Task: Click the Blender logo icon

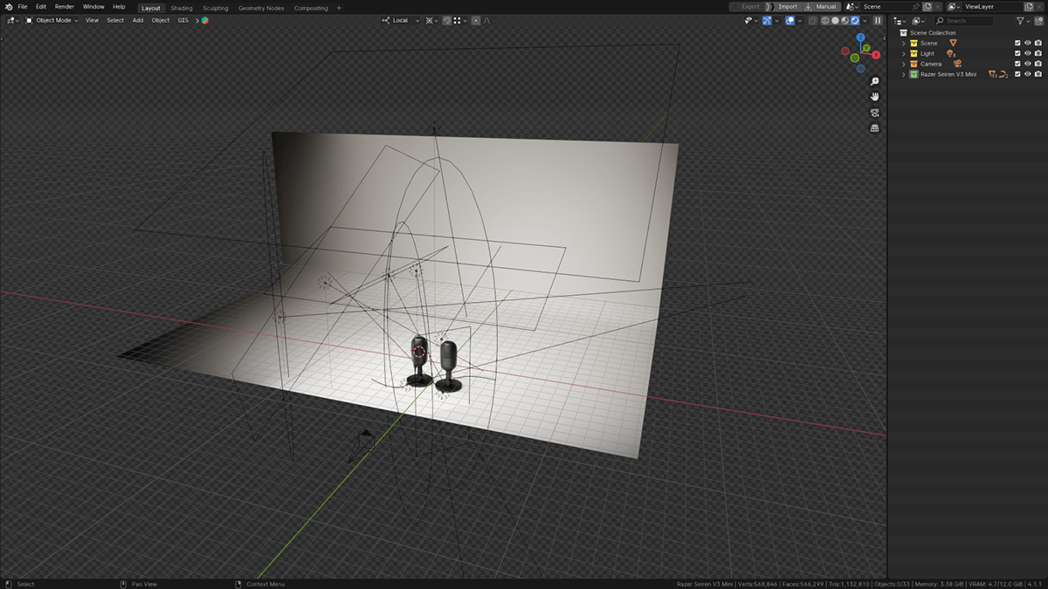Action: pos(8,7)
